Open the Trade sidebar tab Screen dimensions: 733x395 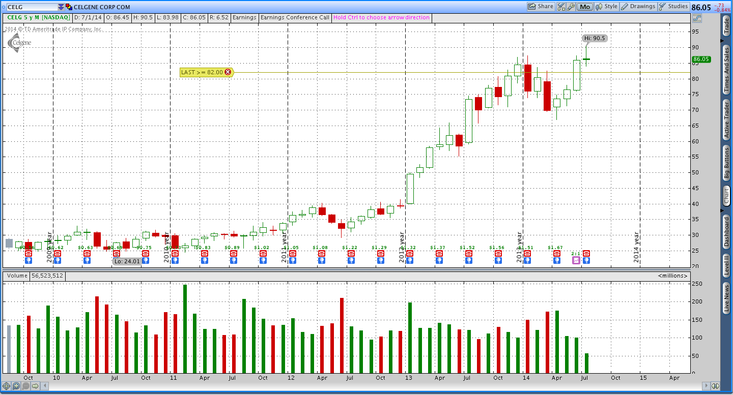pyautogui.click(x=726, y=26)
